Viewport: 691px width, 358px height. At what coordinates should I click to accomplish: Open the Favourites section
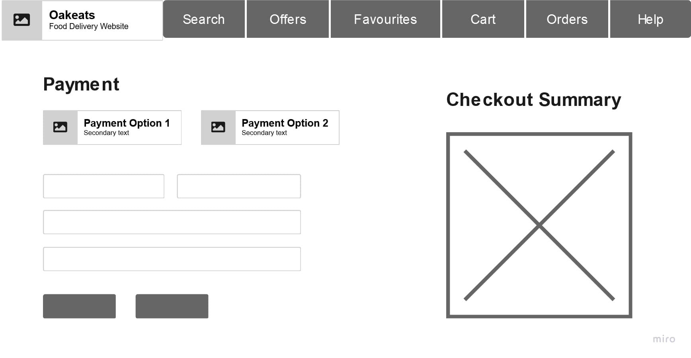tap(385, 19)
